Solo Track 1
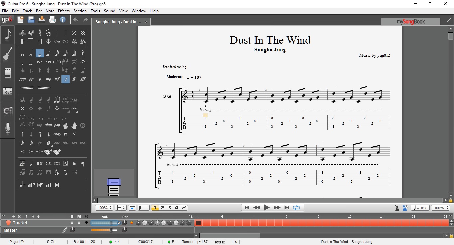Viewport: 454px width, 245px height. (x=72, y=223)
